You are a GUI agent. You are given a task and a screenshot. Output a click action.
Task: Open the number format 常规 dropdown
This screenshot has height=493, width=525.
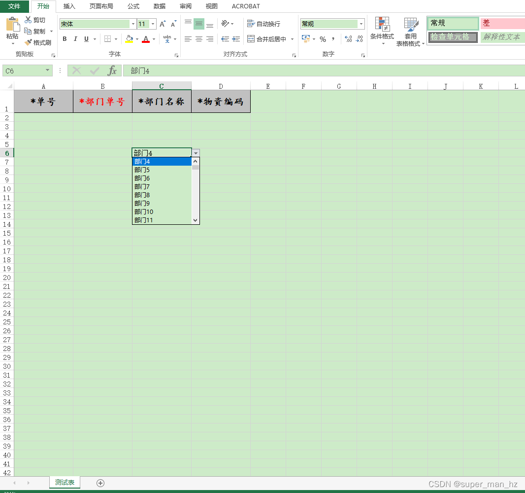click(x=361, y=24)
